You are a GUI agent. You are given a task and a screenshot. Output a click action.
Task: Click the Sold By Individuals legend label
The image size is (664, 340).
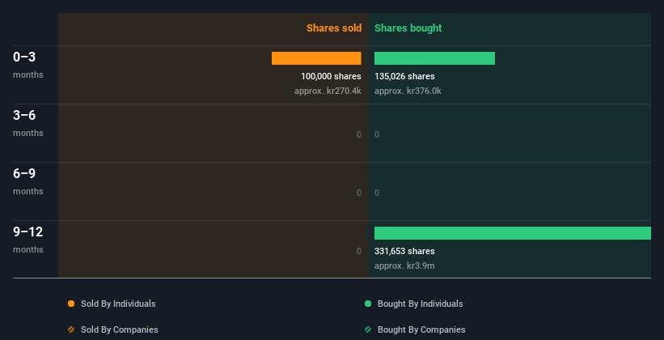click(118, 304)
